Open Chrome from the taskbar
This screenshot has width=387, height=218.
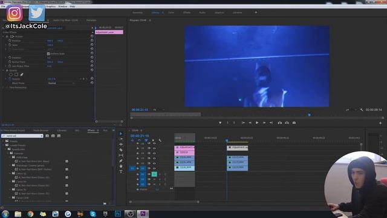[30, 214]
